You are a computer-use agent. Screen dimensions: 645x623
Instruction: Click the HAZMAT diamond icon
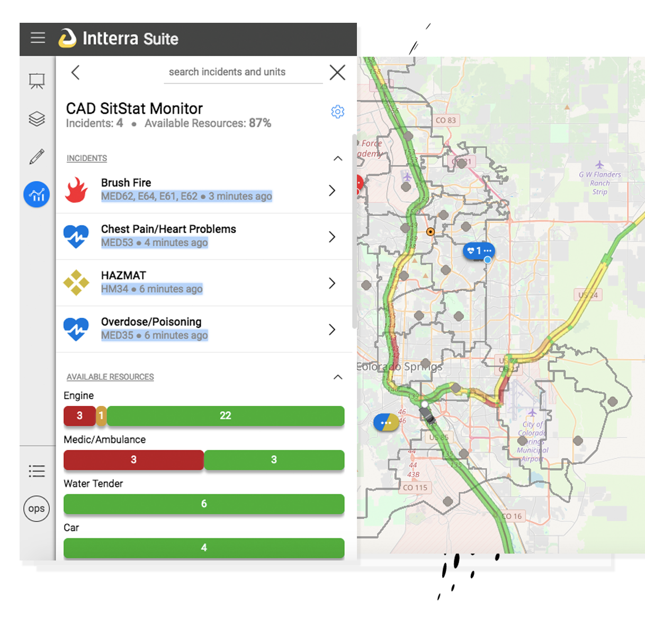(x=76, y=282)
